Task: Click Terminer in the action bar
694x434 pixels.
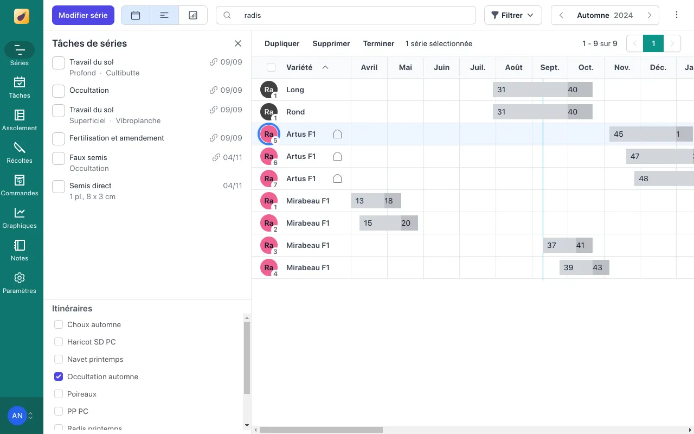Action: point(378,43)
